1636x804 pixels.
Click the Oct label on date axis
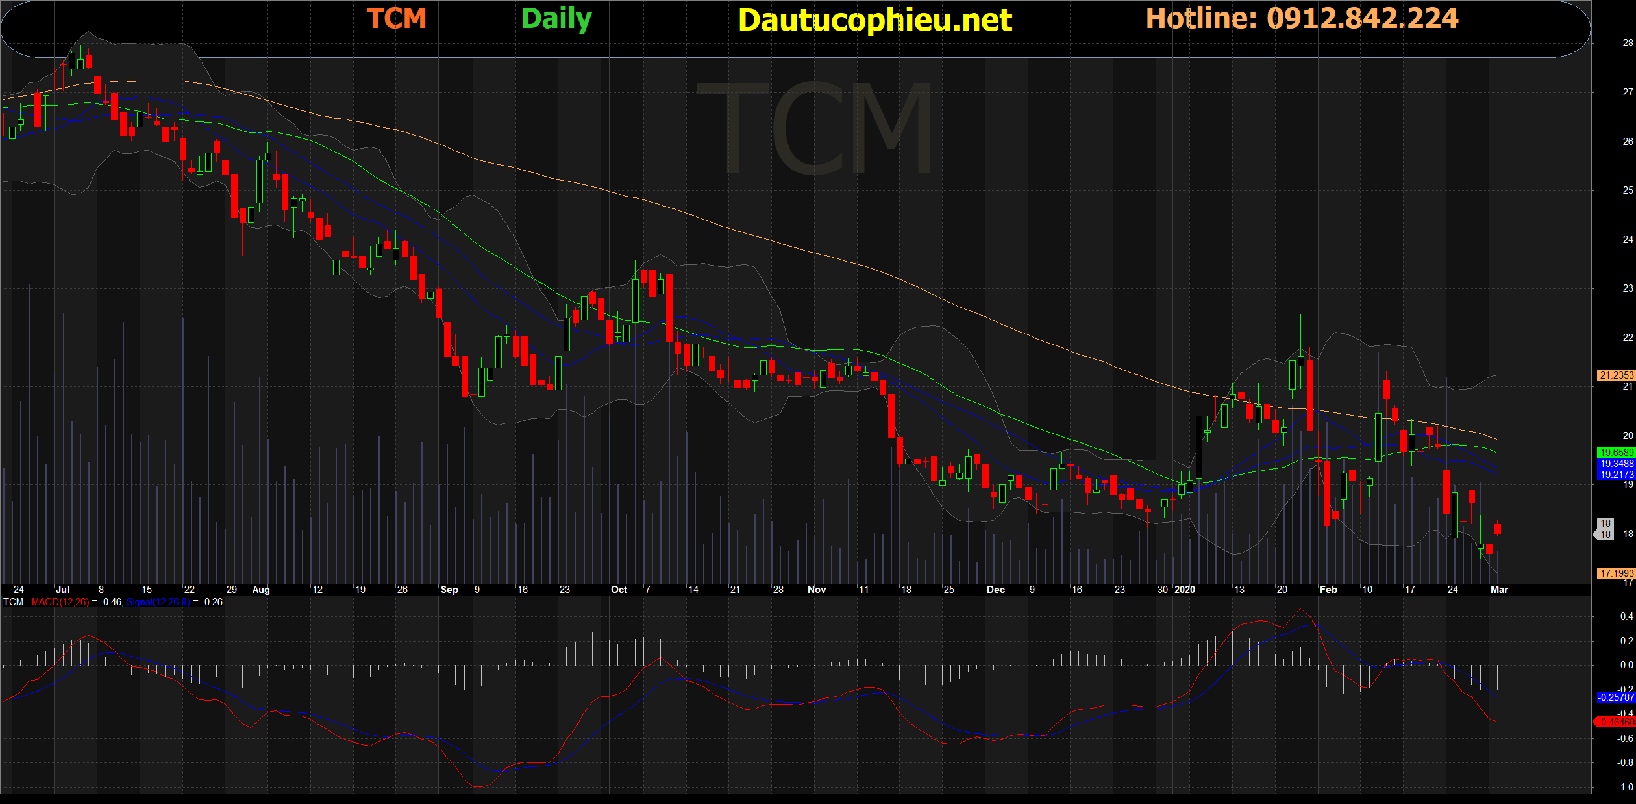pos(619,590)
